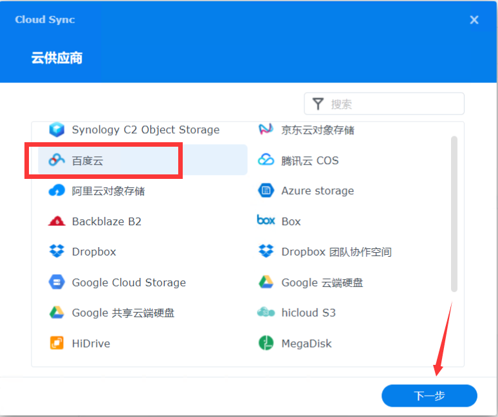Click the HiDrive orange icon
This screenshot has width=498, height=417.
coord(57,343)
